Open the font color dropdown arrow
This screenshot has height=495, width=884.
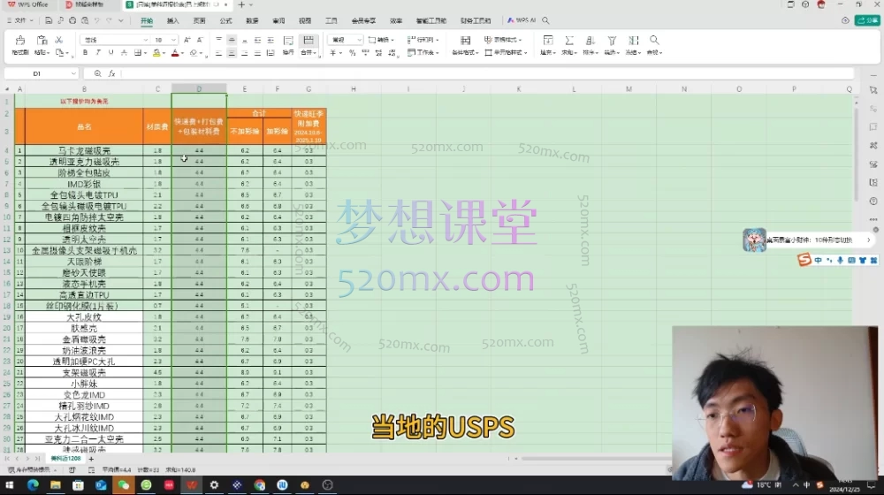(x=182, y=54)
